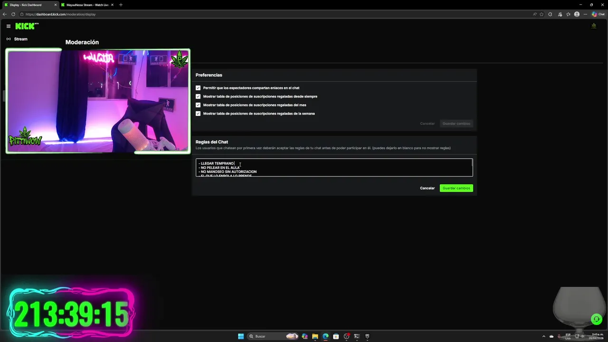This screenshot has height=342, width=608.
Task: Close the Display - Kick Dashboard tab
Action: click(x=55, y=5)
